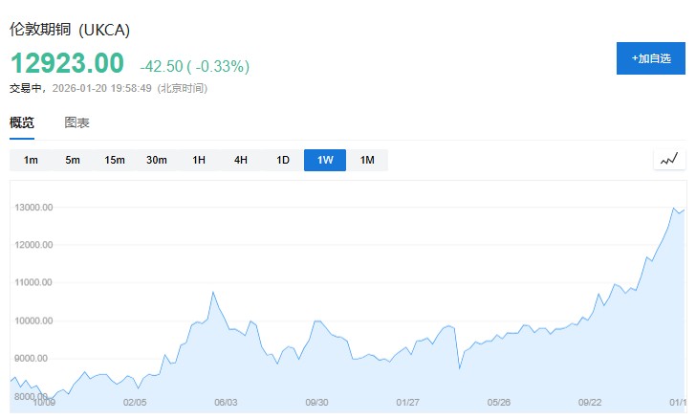Select the 1m timeframe
The width and height of the screenshot is (696, 420).
click(31, 160)
